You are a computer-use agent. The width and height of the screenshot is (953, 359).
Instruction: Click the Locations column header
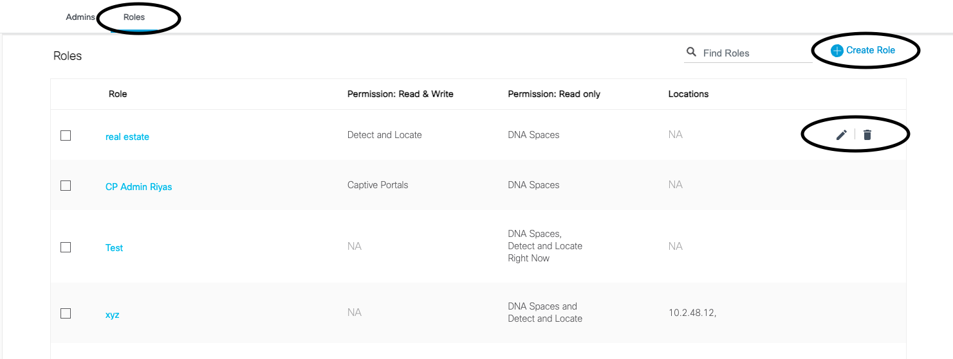pyautogui.click(x=689, y=94)
